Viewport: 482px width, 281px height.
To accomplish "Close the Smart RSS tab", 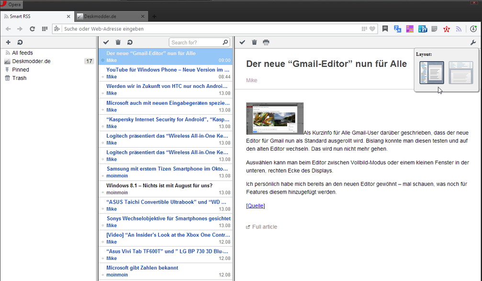I will pos(68,17).
